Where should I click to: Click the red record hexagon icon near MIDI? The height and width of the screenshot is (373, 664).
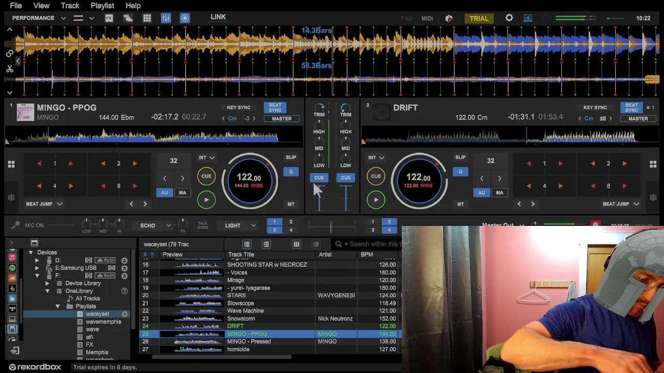(x=449, y=18)
